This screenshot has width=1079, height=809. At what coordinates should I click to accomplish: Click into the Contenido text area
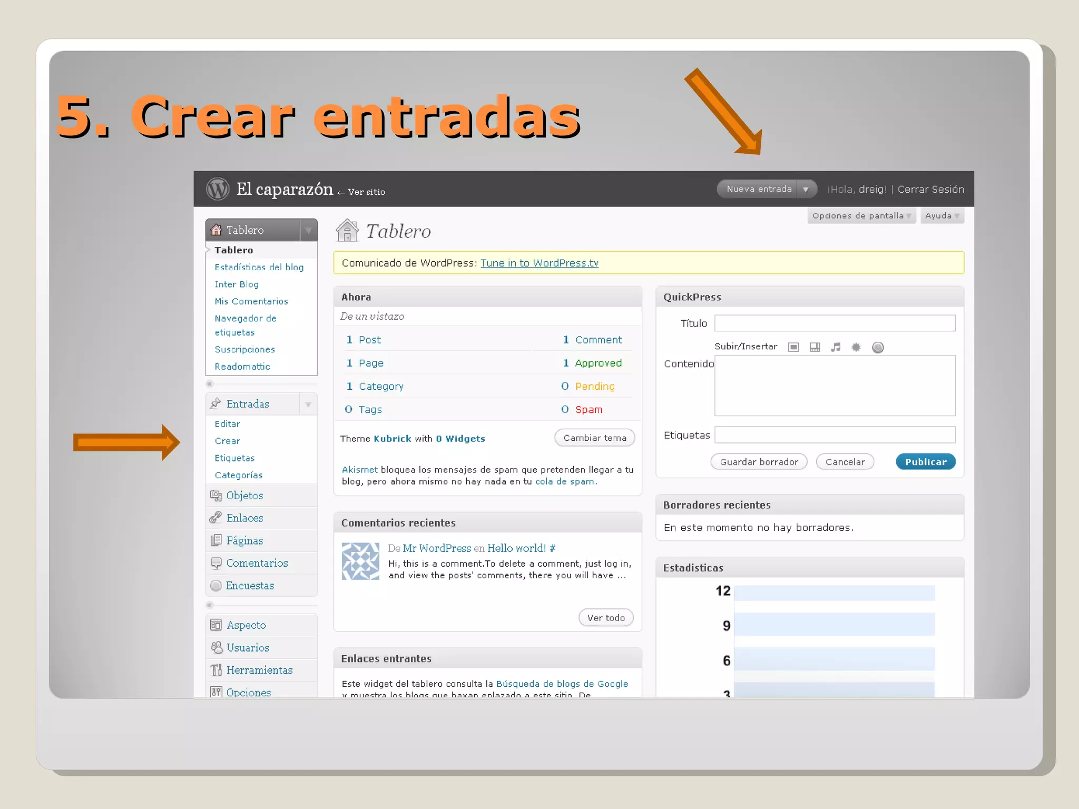click(x=835, y=386)
